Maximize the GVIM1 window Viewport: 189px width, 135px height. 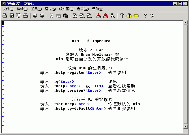click(180, 4)
